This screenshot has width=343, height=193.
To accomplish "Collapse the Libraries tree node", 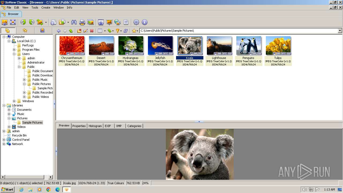I will click(4, 105).
